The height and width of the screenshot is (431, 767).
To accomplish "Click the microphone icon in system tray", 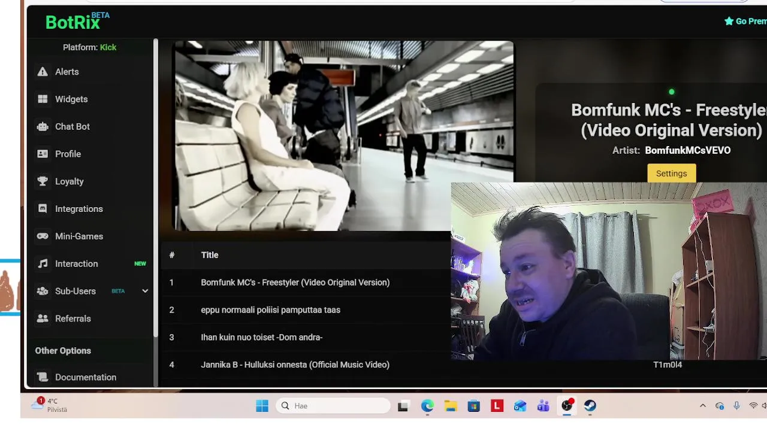I will click(736, 406).
